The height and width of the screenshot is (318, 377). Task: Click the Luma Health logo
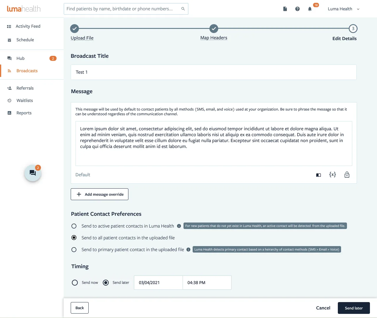24,9
